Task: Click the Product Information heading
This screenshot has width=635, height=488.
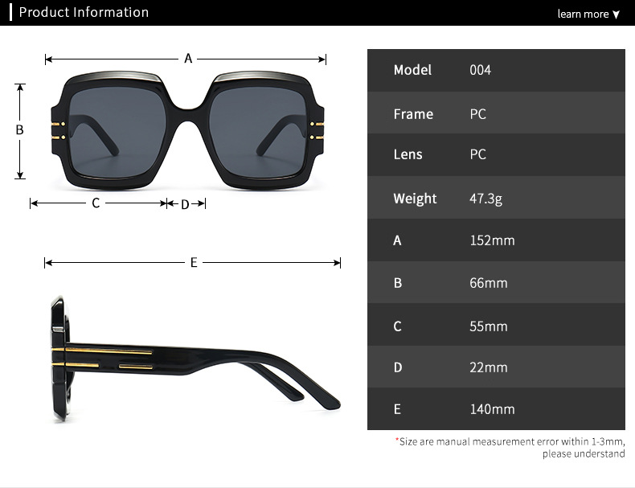Action: pyautogui.click(x=84, y=12)
